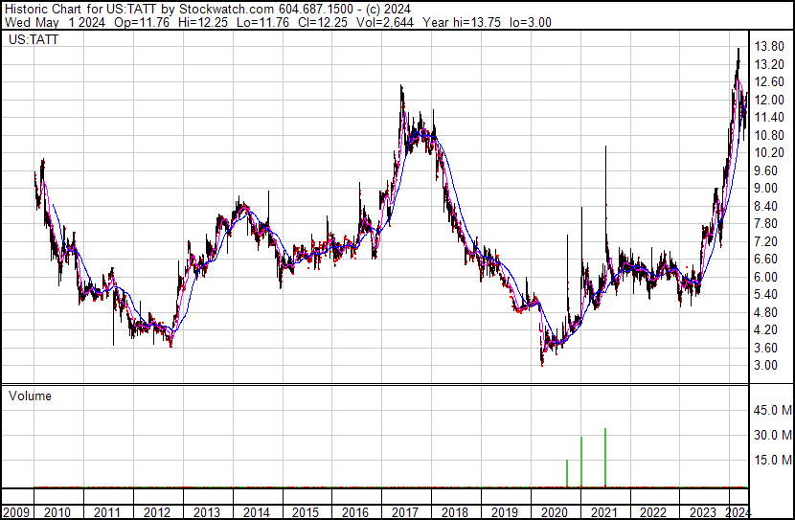Click the 5.40 price axis label
Screen dimensions: 795x520
(x=766, y=294)
